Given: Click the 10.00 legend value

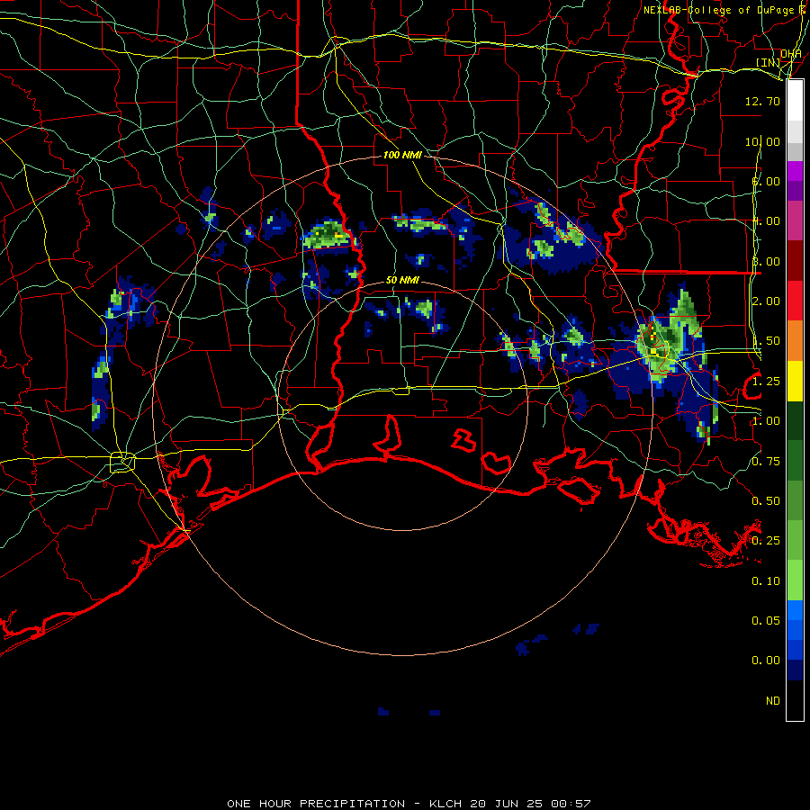Looking at the screenshot, I should 762,141.
